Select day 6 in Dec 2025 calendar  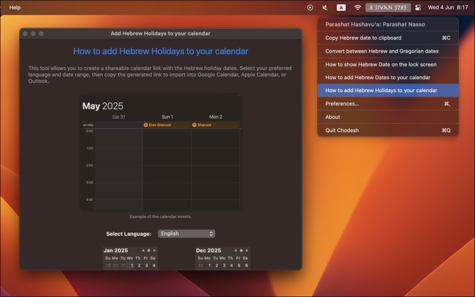tap(246, 266)
